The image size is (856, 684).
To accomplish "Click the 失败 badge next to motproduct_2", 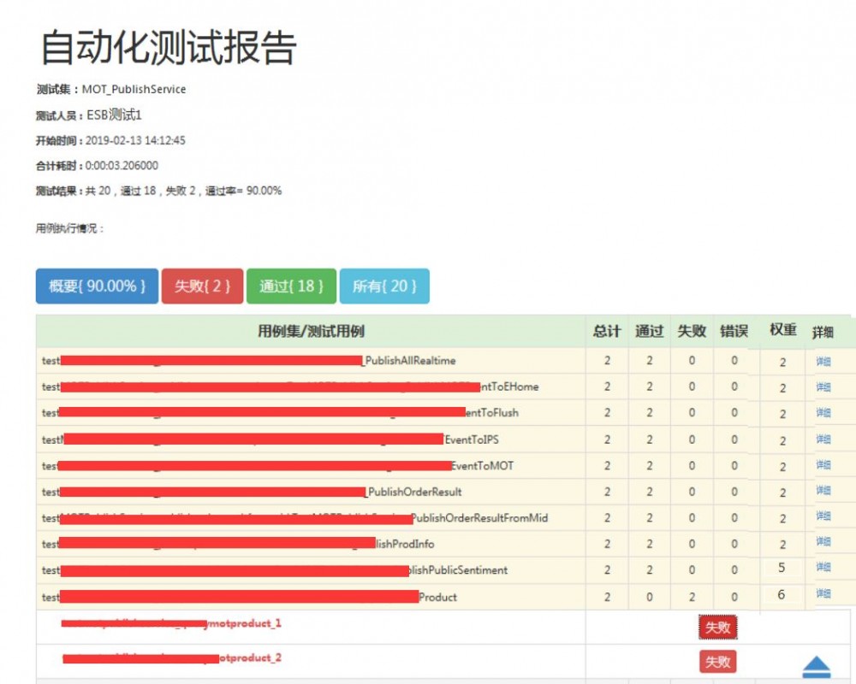I will click(717, 660).
